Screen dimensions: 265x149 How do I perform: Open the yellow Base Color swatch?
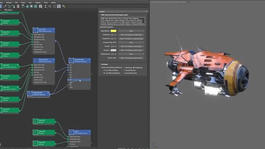(113, 31)
